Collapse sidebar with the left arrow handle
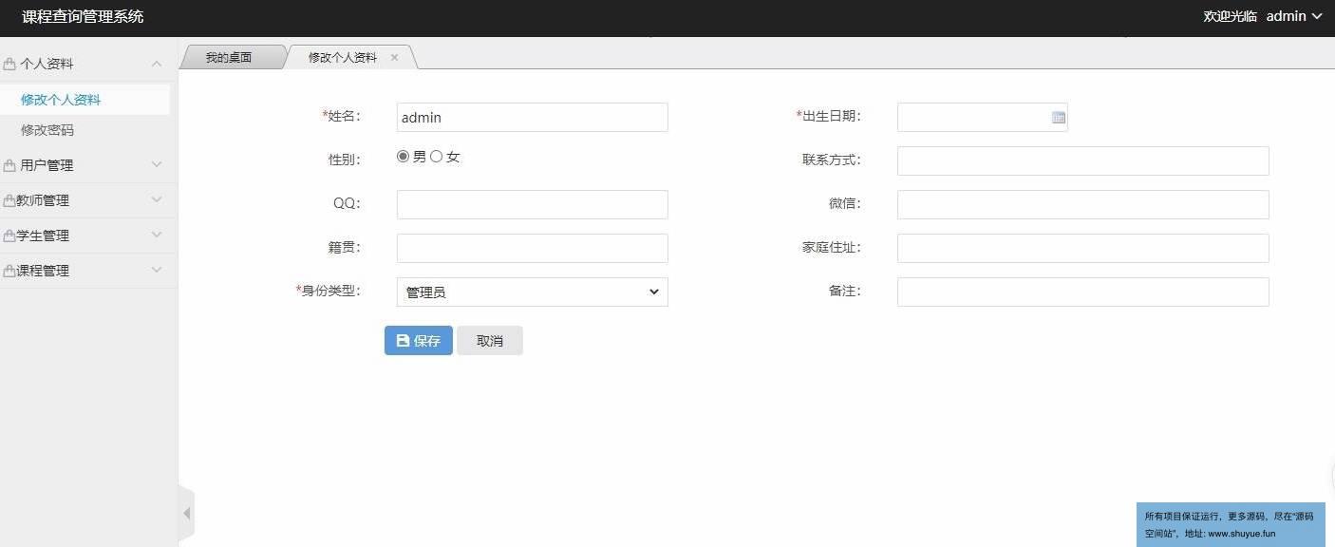Viewport: 1335px width, 547px height. (x=186, y=514)
